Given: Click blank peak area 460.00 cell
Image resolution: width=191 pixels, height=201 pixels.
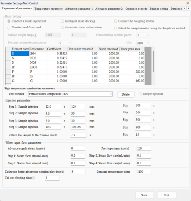Looking at the screenshot, I should click(132, 81).
